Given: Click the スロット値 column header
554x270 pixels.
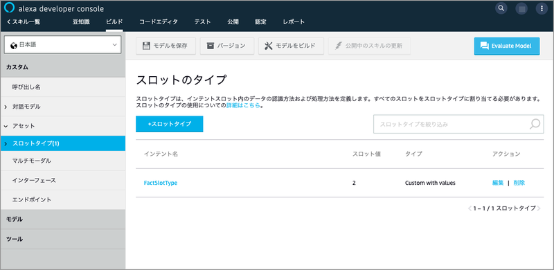Looking at the screenshot, I should tap(366, 154).
